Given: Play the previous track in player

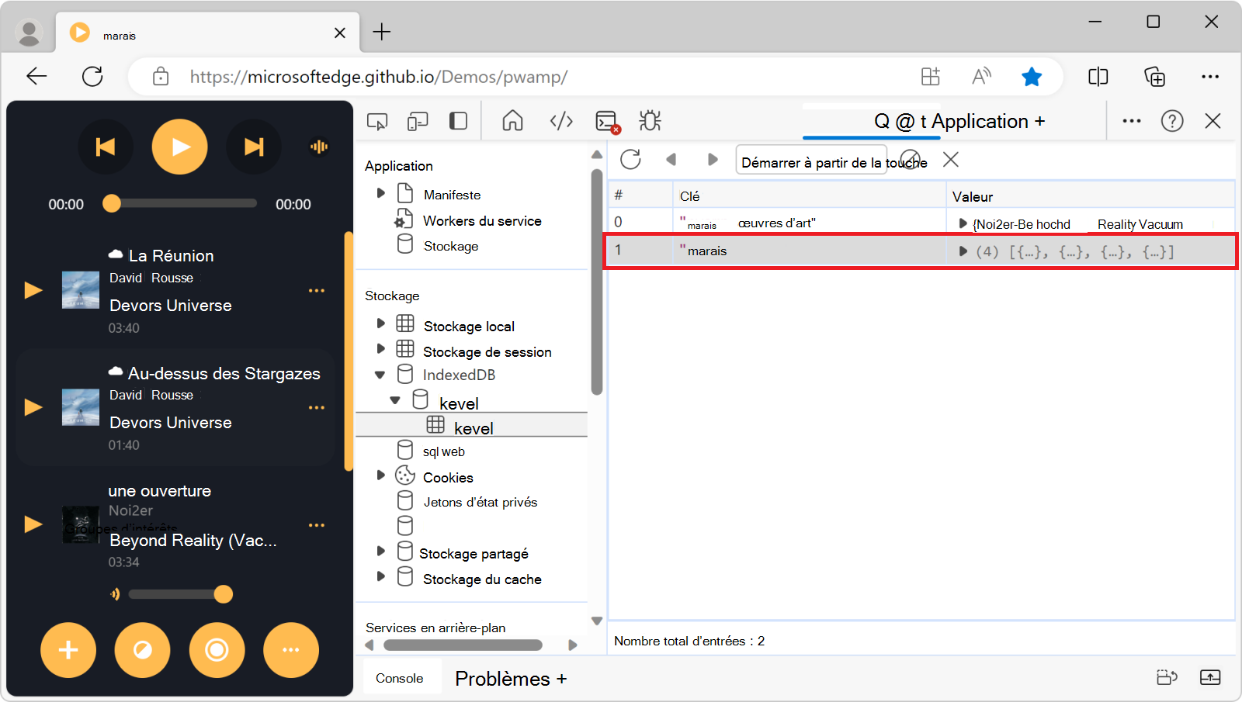Looking at the screenshot, I should [105, 147].
